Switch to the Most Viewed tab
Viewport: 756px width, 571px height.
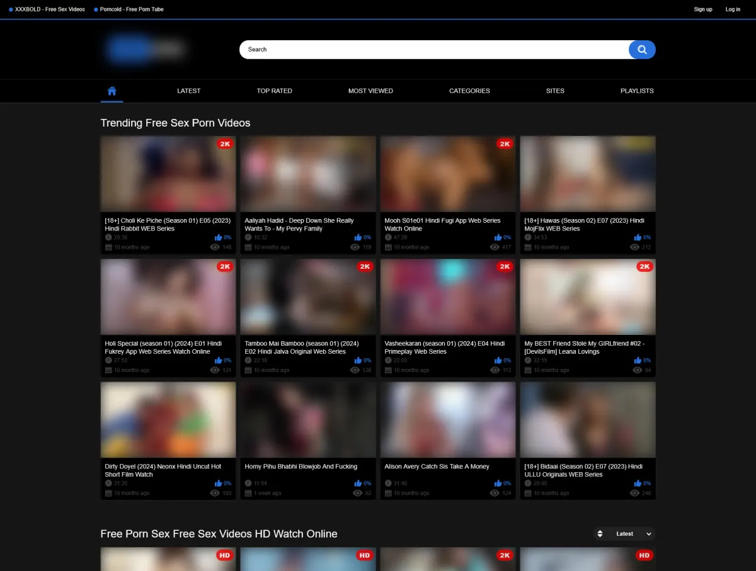point(370,91)
